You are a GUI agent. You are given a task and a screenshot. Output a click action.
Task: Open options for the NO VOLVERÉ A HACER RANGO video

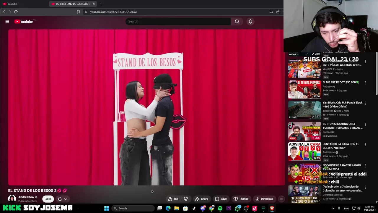coord(366,166)
